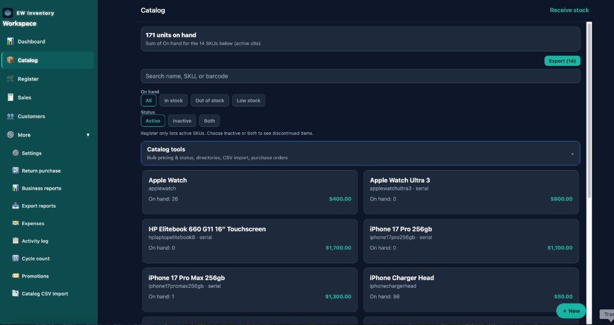Open the Apple Watch product card

(x=250, y=192)
